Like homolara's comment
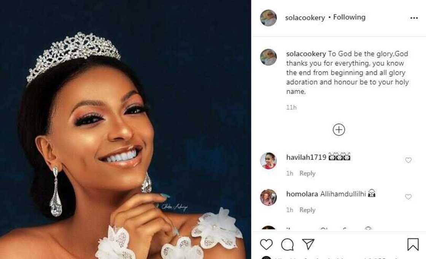The width and height of the screenshot is (426, 259). [x=408, y=197]
